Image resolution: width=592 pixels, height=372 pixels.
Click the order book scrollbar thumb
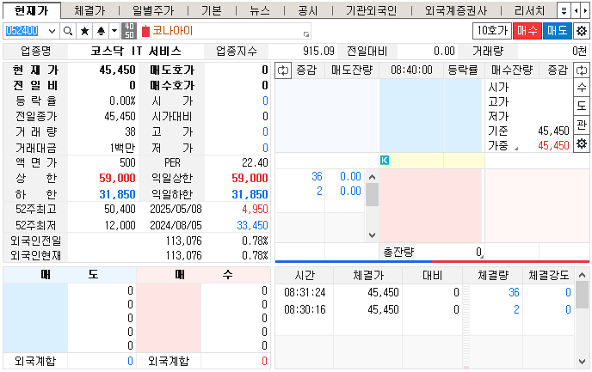(x=372, y=194)
